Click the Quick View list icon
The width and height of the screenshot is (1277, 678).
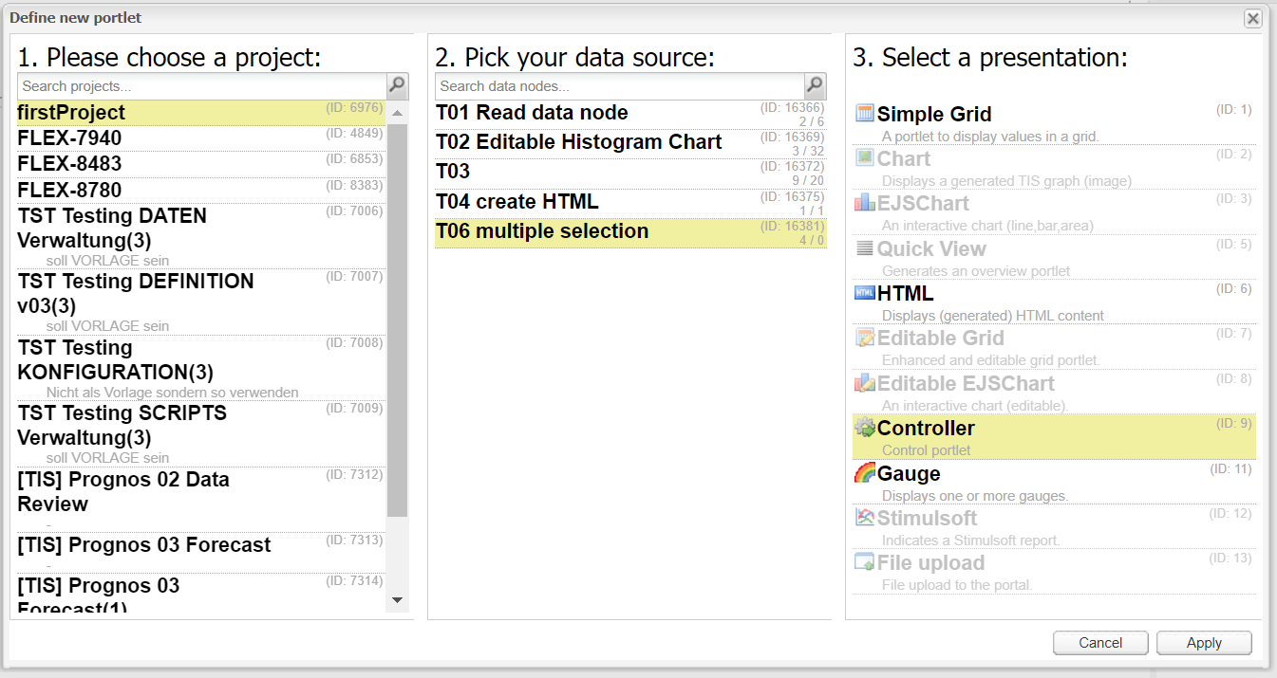tap(865, 248)
